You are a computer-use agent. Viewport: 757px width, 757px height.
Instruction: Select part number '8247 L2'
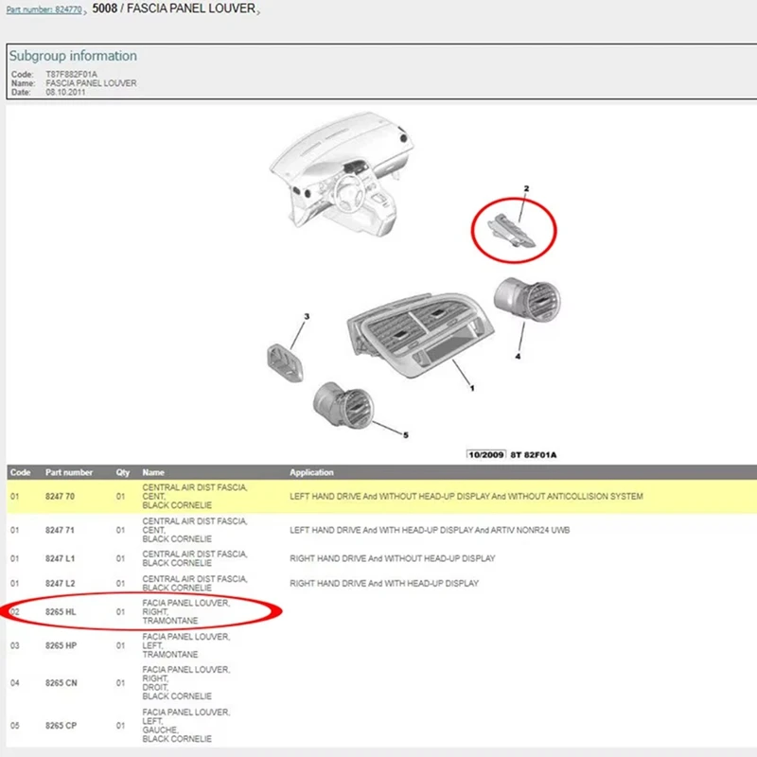tap(61, 583)
